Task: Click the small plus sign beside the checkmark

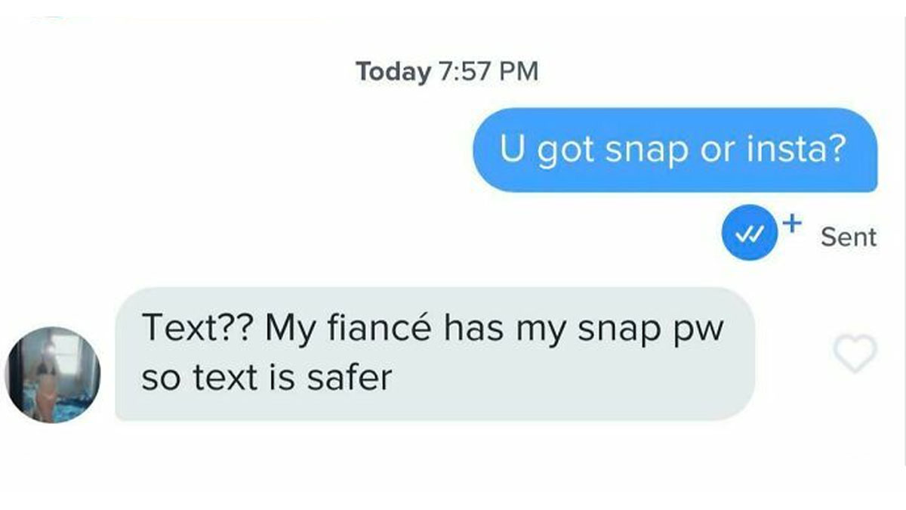Action: pyautogui.click(x=790, y=223)
